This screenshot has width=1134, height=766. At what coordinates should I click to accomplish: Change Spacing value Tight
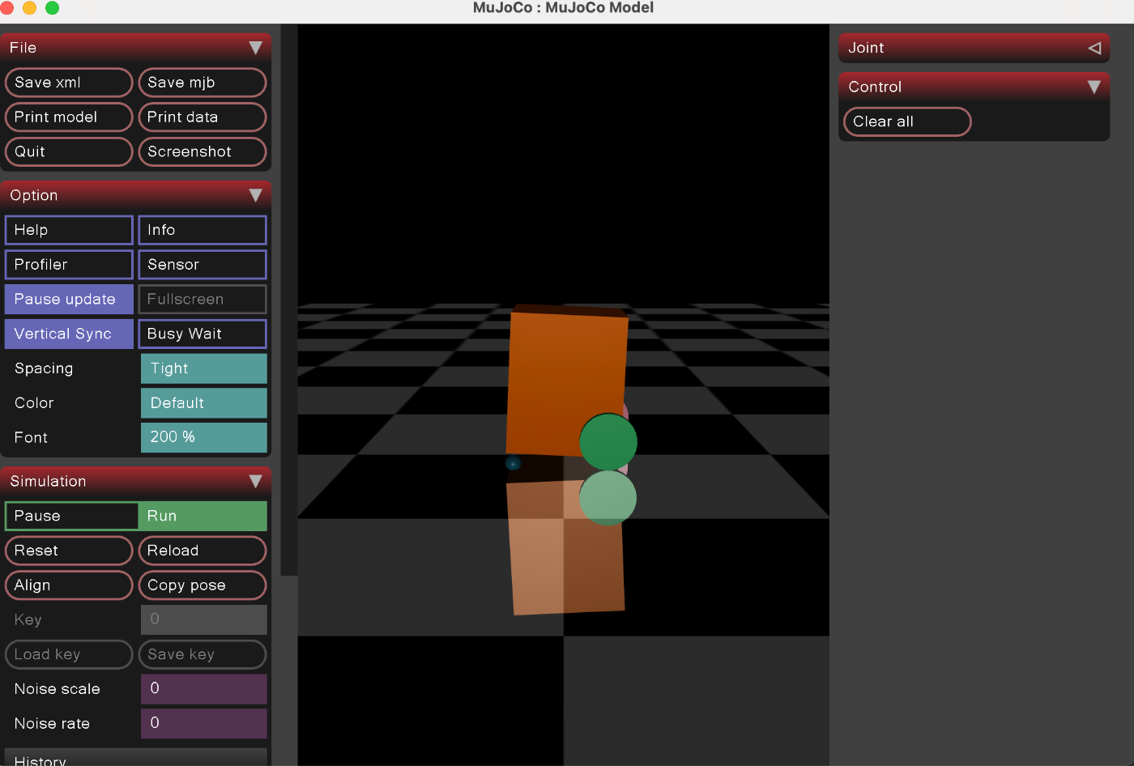point(204,368)
